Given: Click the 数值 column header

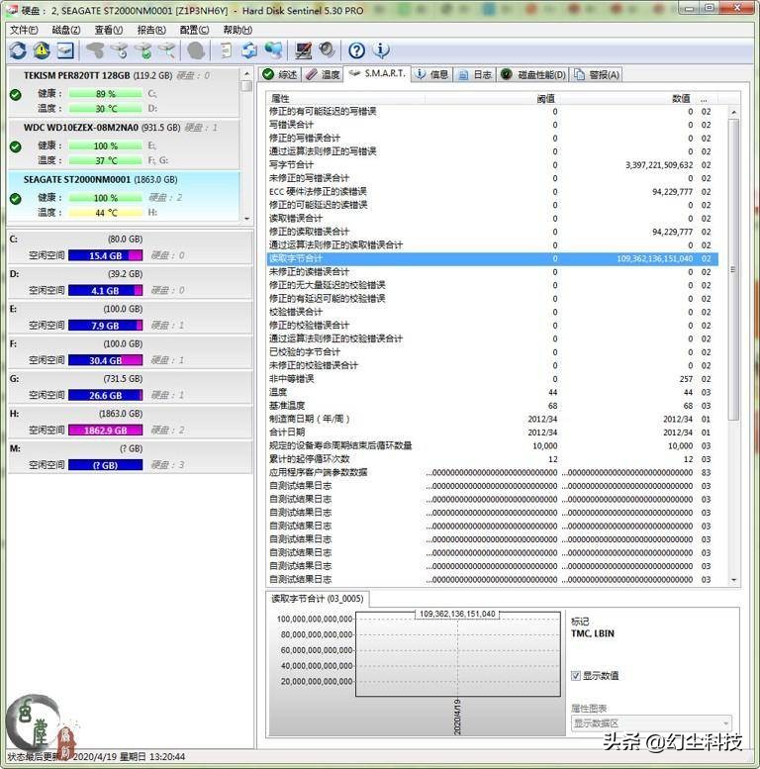Looking at the screenshot, I should point(627,99).
